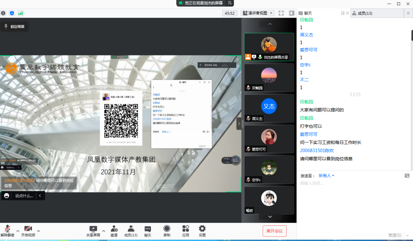Viewport: 413px width, 241px height.
Task: Select 爱思可可 video tile
Action: click(269, 139)
